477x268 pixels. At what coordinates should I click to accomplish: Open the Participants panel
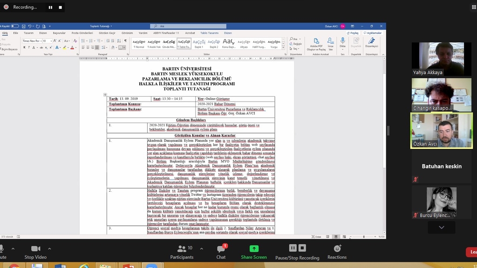click(182, 249)
